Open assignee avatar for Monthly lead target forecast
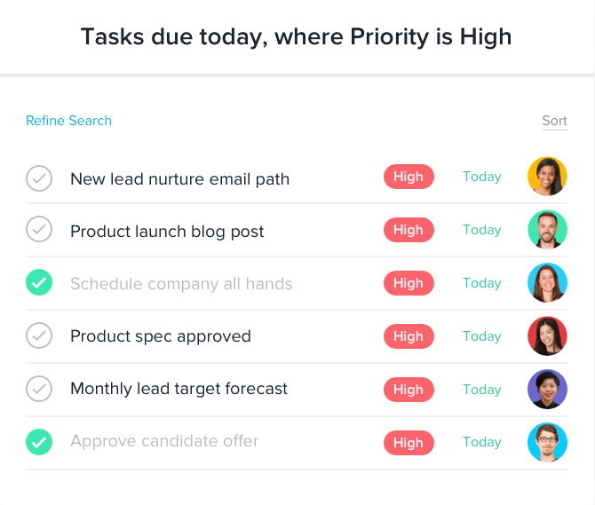 point(547,389)
